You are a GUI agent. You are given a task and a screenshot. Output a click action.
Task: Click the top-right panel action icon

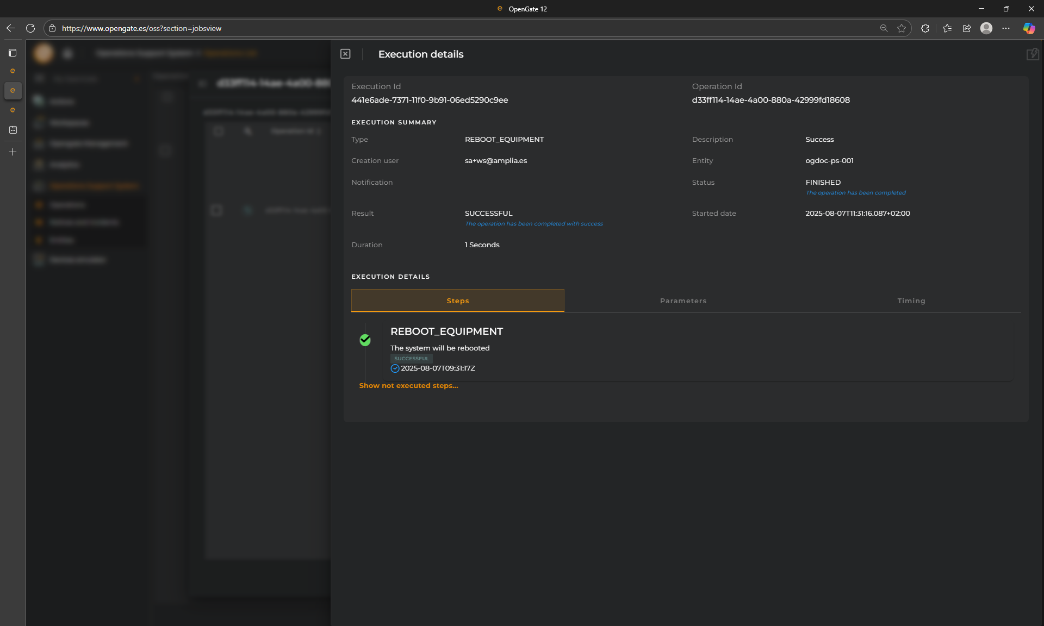pos(1032,54)
